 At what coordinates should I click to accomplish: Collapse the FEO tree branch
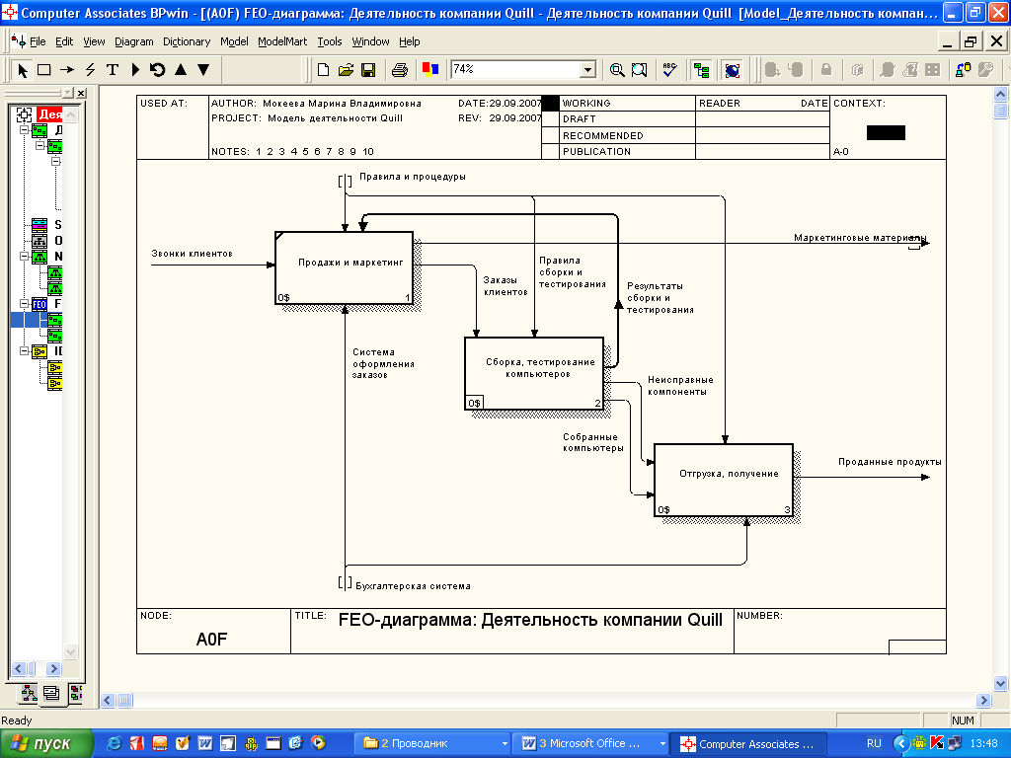click(24, 304)
